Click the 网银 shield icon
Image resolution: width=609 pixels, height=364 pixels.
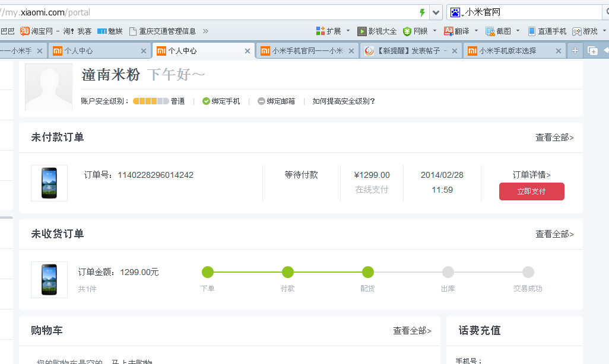pos(407,31)
